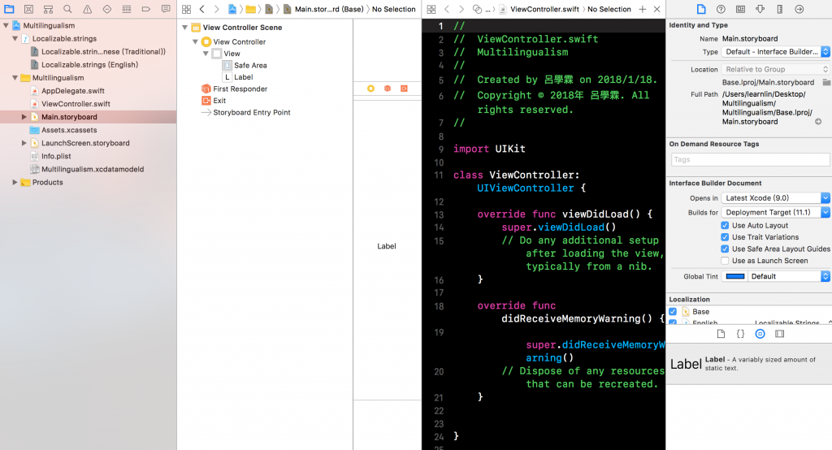Image resolution: width=832 pixels, height=450 pixels.
Task: Enable Use as Launch Screen
Action: (x=725, y=261)
